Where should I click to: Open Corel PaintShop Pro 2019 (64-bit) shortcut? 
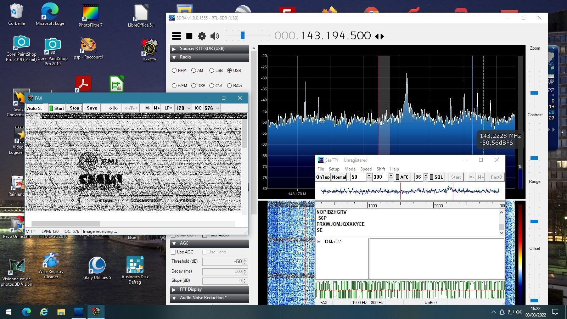coord(21,49)
